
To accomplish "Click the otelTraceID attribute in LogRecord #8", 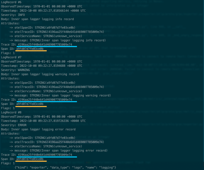I will point(57,142).
